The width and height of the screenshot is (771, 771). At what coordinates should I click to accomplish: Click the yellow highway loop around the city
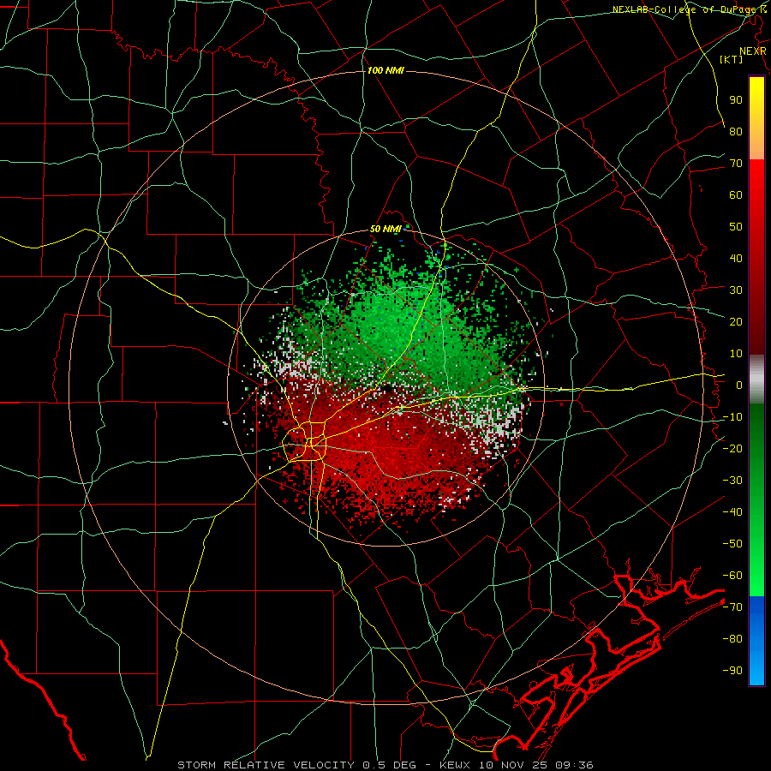coord(305,441)
